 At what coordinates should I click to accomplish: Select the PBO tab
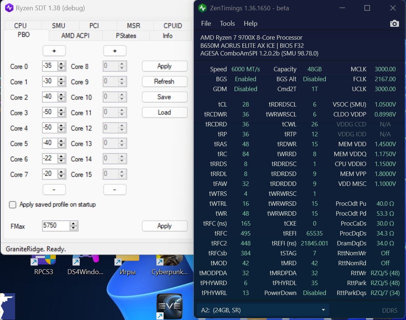(x=24, y=35)
